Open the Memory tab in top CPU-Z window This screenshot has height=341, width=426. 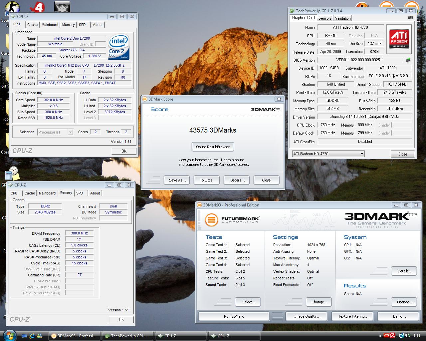(x=68, y=25)
